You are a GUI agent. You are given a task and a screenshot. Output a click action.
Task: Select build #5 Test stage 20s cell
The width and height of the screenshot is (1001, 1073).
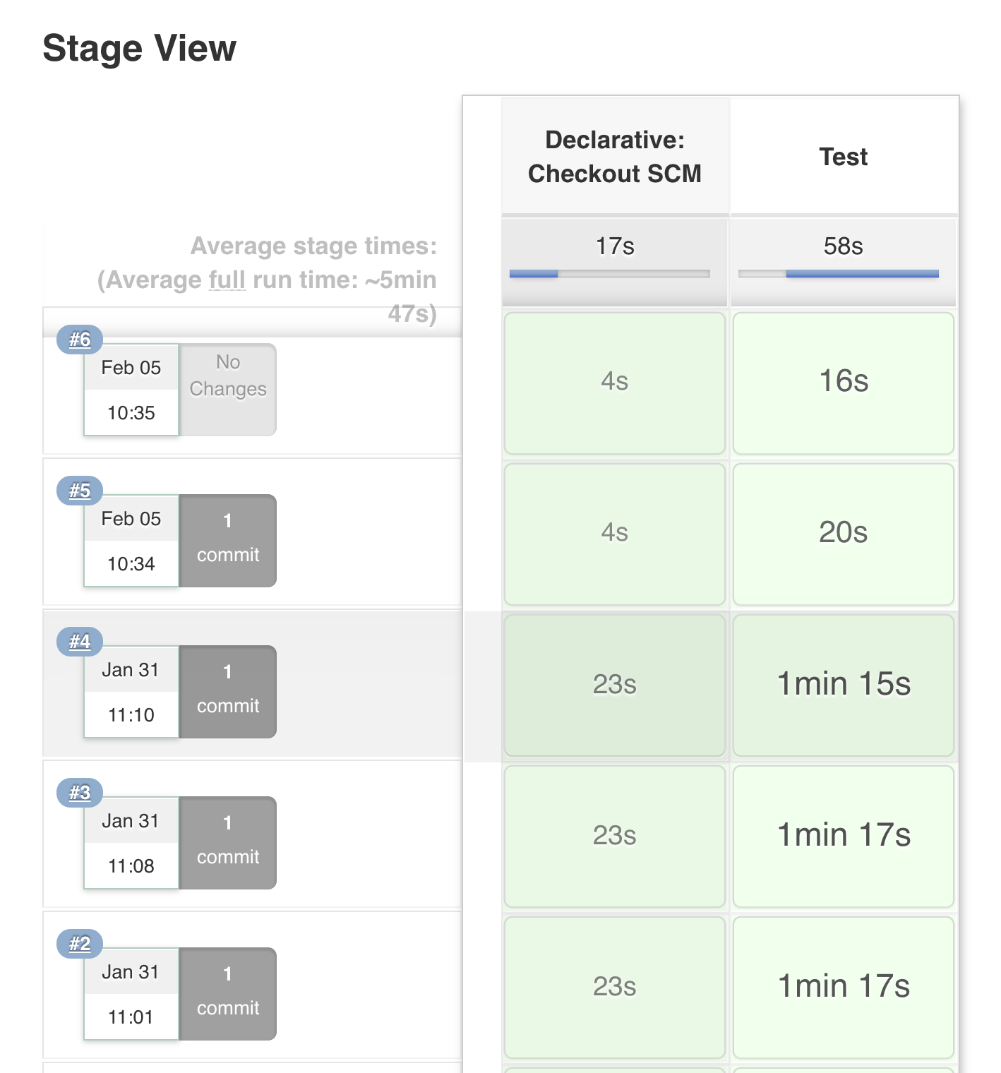pos(844,534)
